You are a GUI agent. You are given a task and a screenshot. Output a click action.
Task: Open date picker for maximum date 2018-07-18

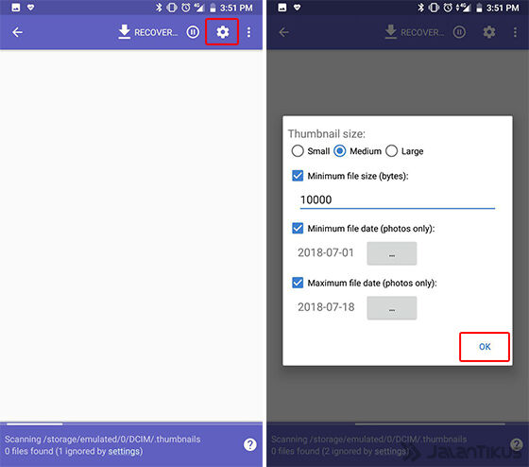tap(392, 307)
